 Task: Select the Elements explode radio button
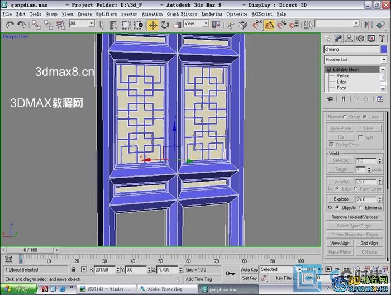[361, 207]
